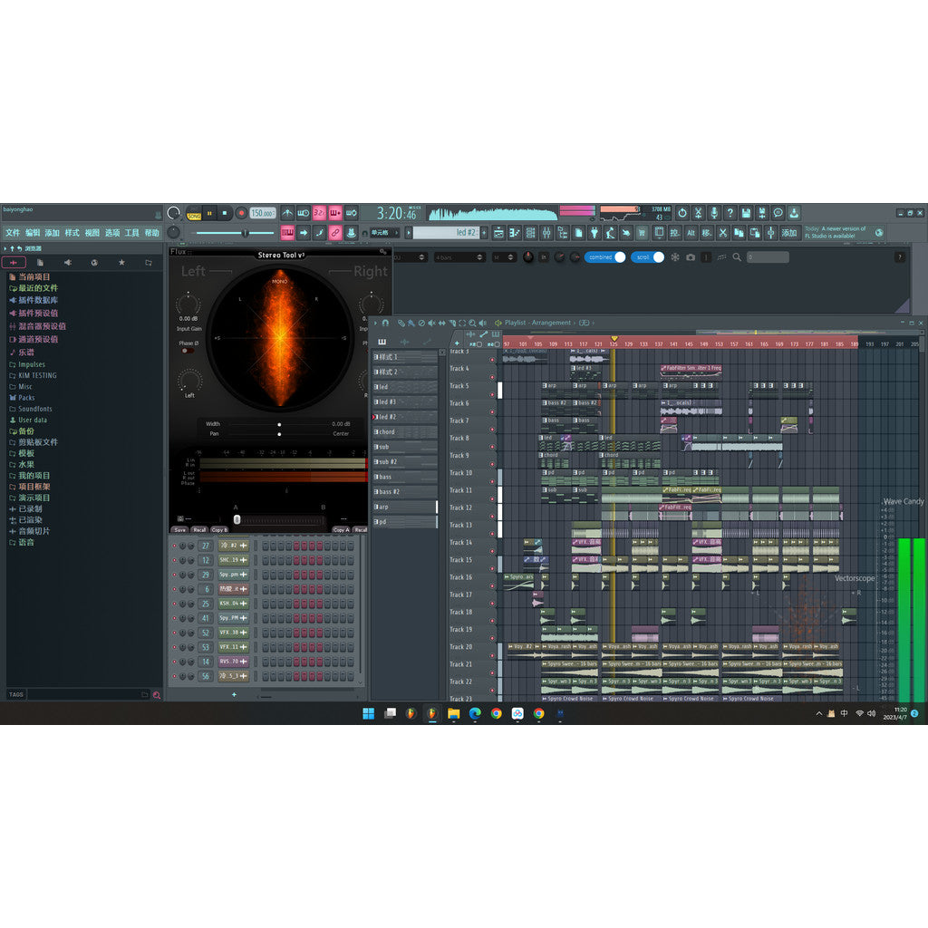Viewport: 928px width, 928px height.
Task: Open the Windows Start button
Action: pos(368,713)
